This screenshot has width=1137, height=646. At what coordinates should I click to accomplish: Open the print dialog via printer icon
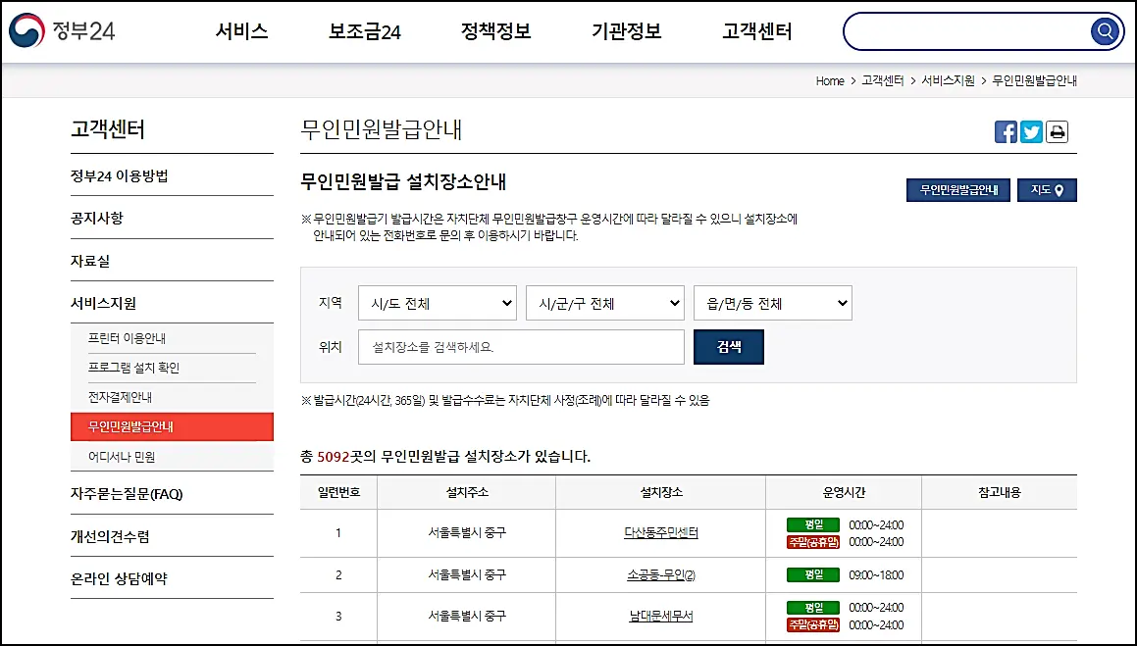click(x=1057, y=130)
